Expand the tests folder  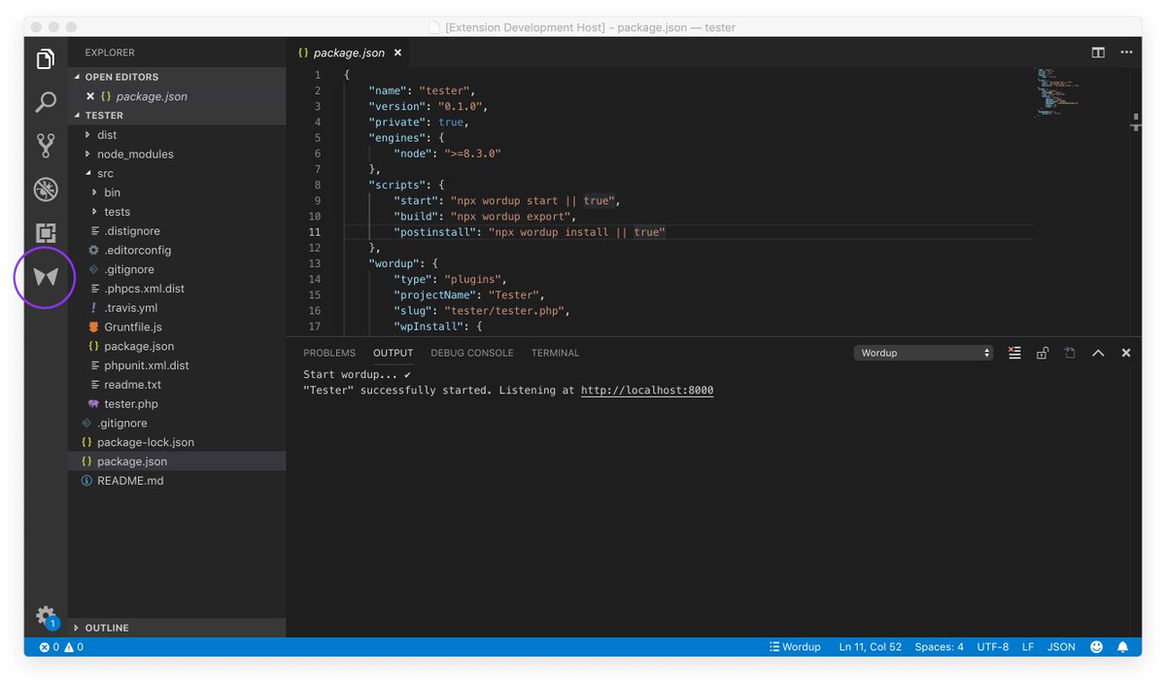point(117,211)
